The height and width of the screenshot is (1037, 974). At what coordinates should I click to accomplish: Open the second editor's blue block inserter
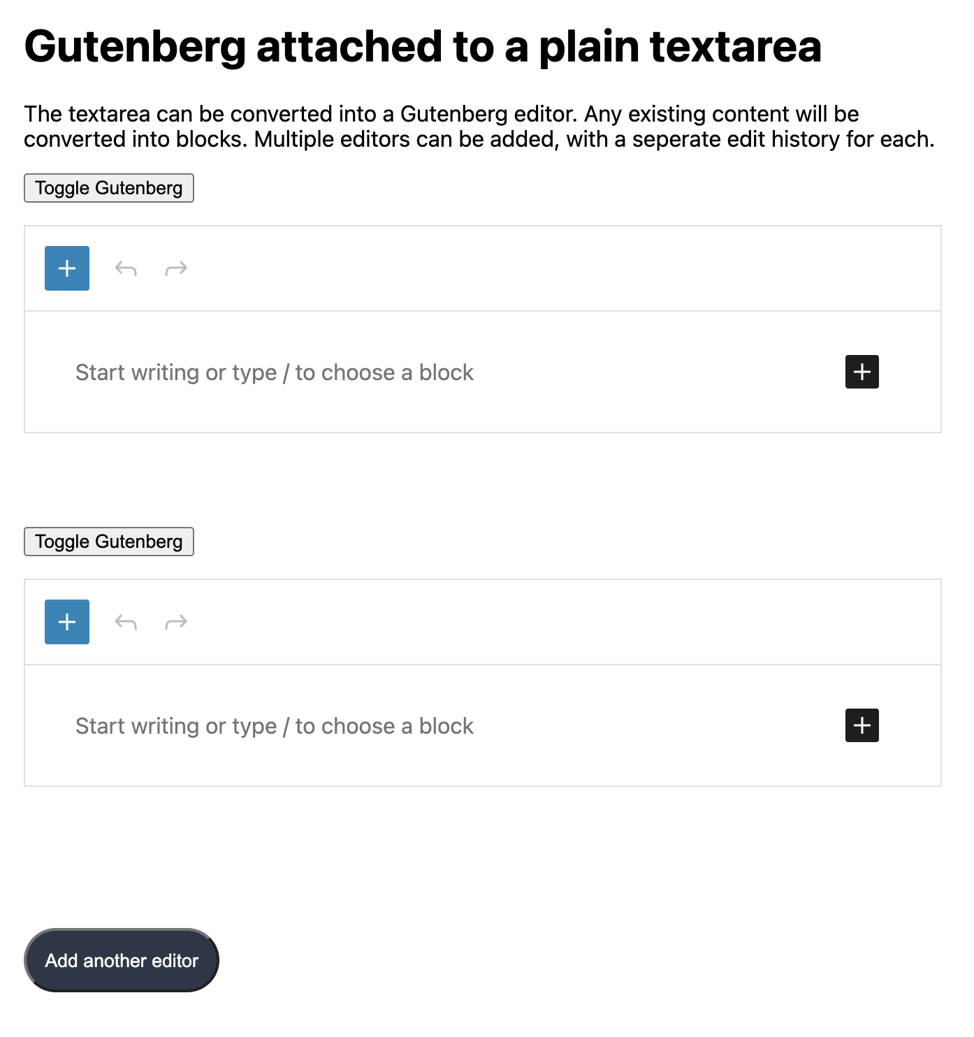[67, 622]
